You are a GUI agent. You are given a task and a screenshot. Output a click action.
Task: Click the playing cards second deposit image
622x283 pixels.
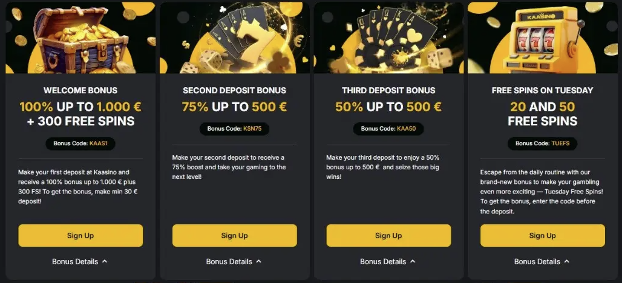click(x=234, y=37)
